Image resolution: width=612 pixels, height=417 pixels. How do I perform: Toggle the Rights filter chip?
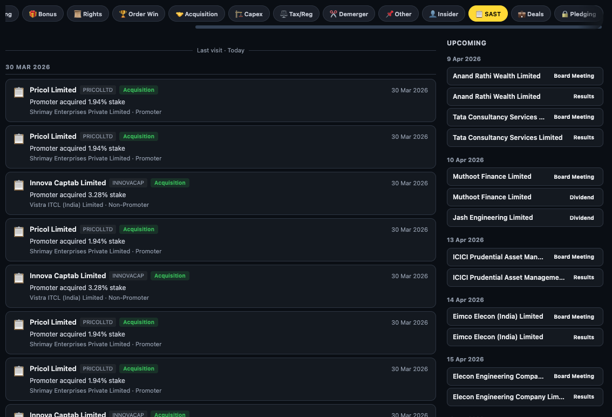(87, 14)
